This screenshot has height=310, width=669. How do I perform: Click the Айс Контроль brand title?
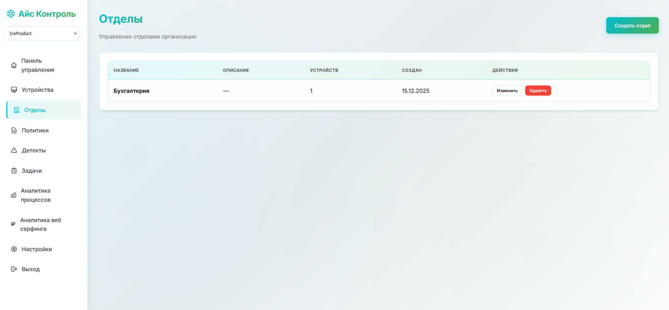47,14
